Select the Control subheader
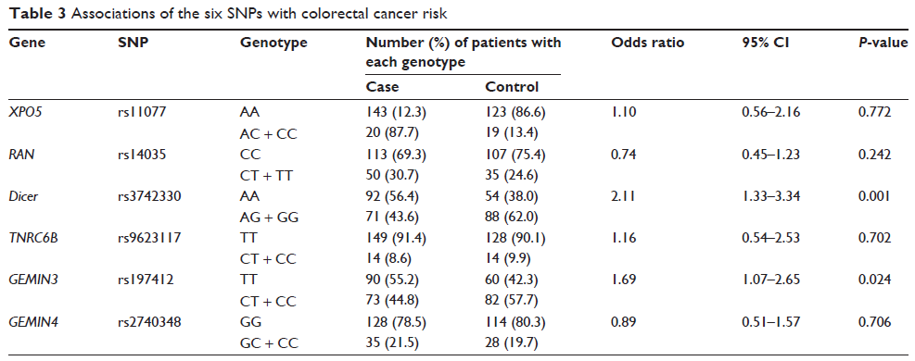 click(513, 87)
